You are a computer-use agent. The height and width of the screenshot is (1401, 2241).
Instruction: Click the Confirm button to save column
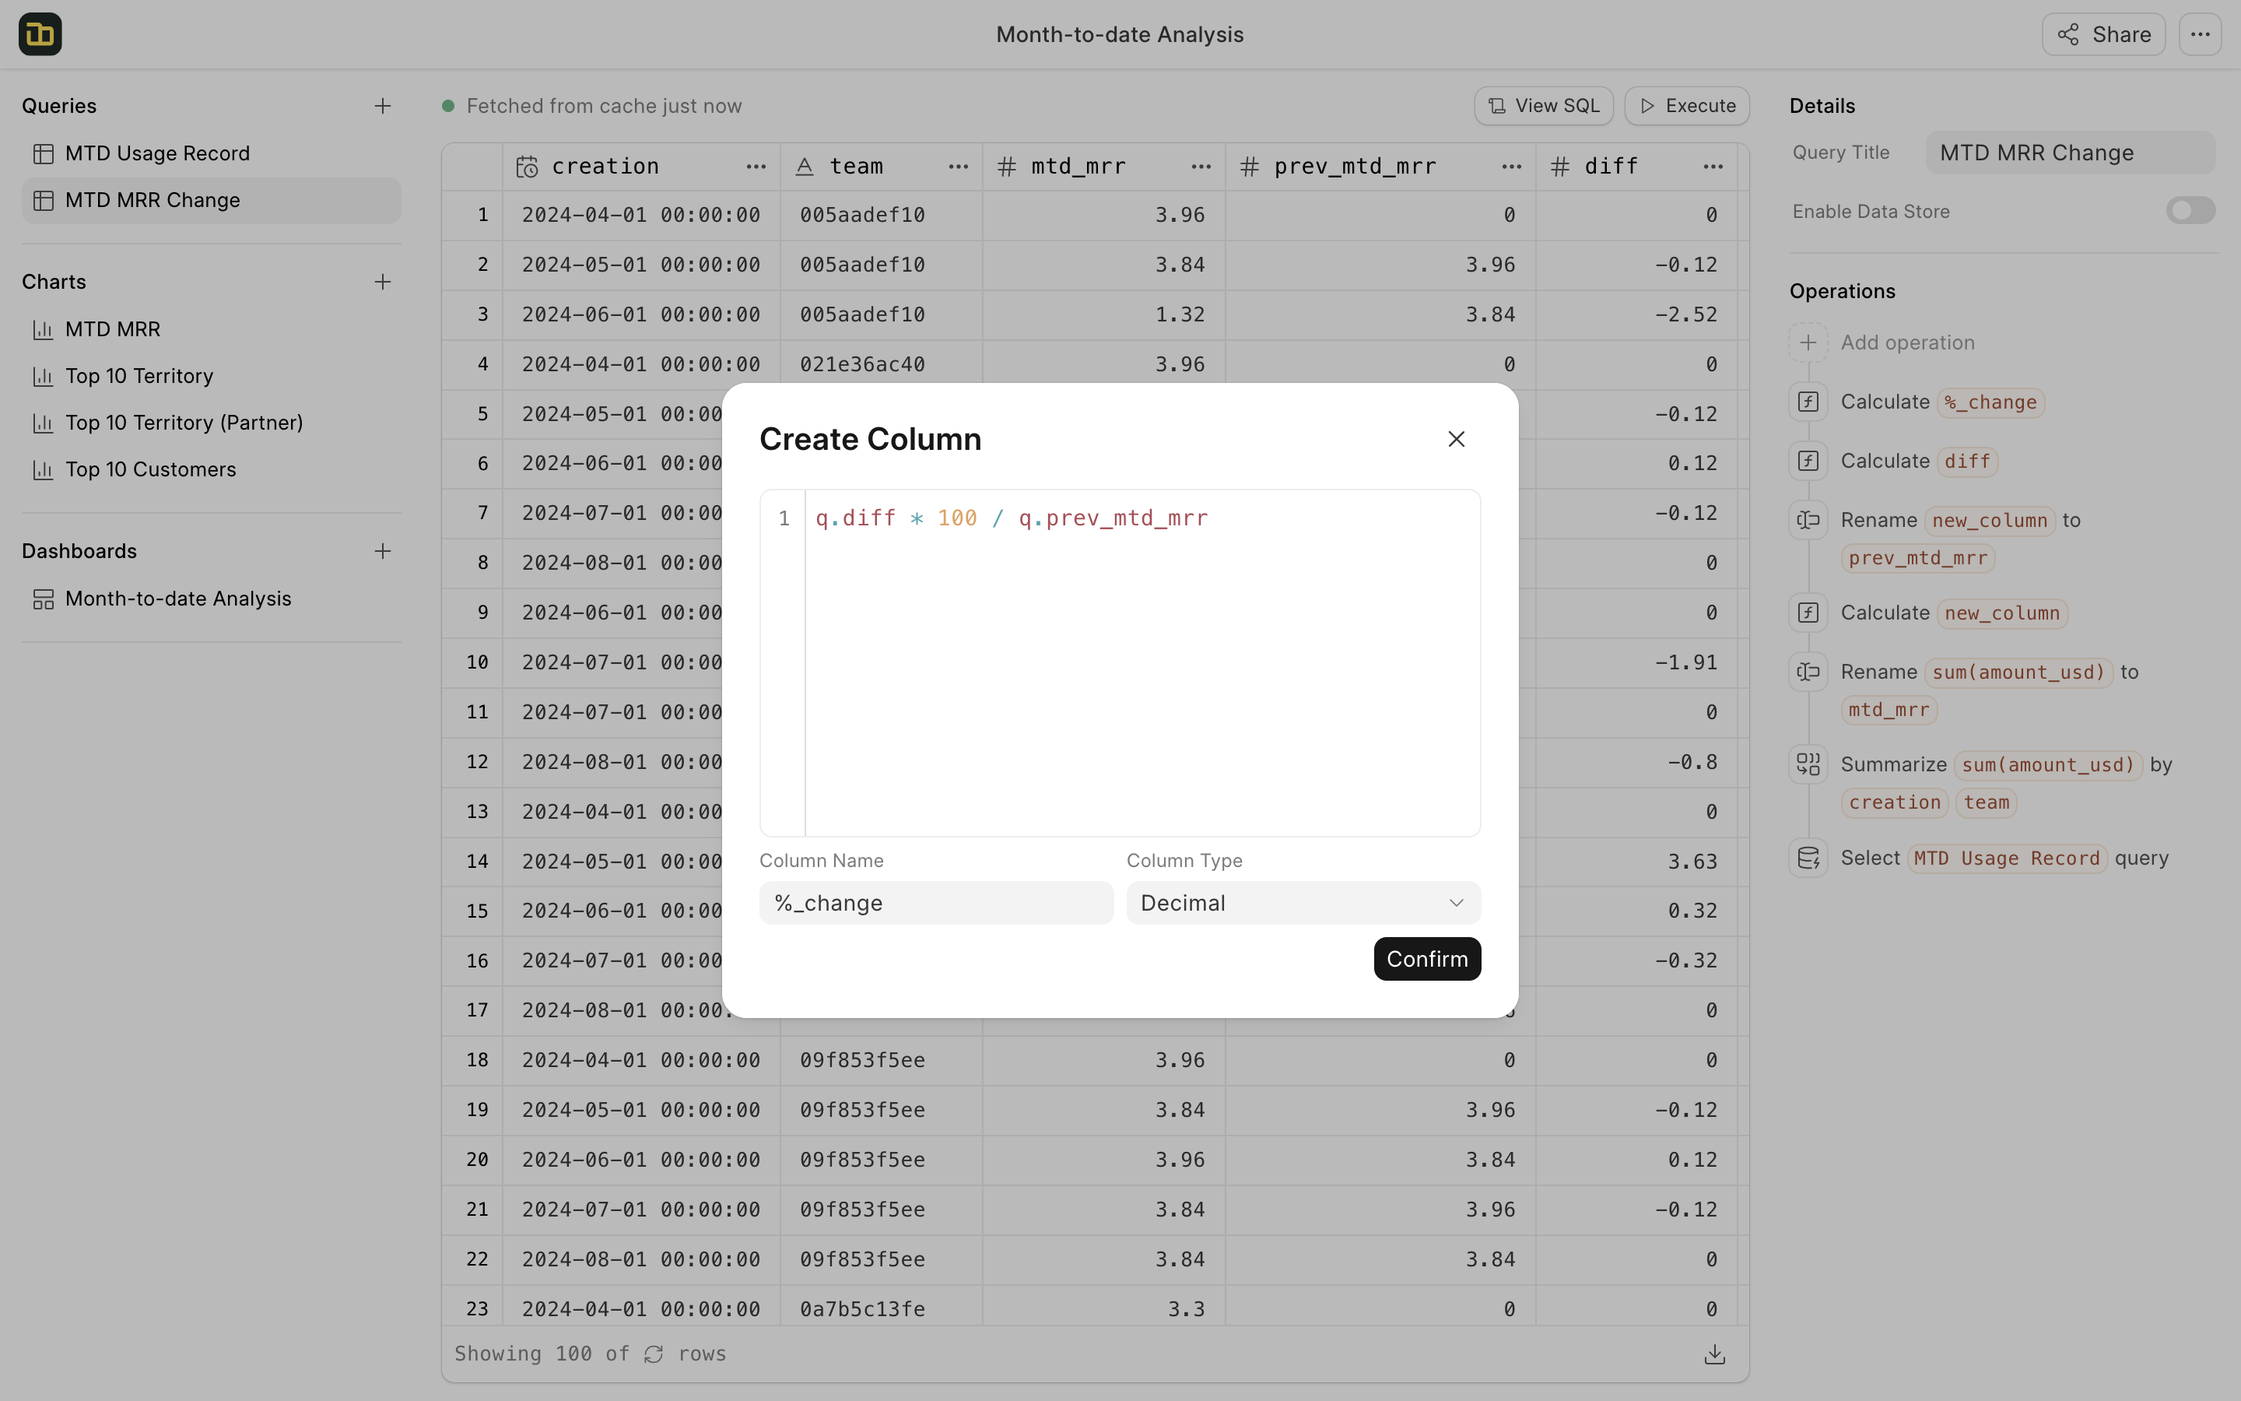pos(1428,959)
